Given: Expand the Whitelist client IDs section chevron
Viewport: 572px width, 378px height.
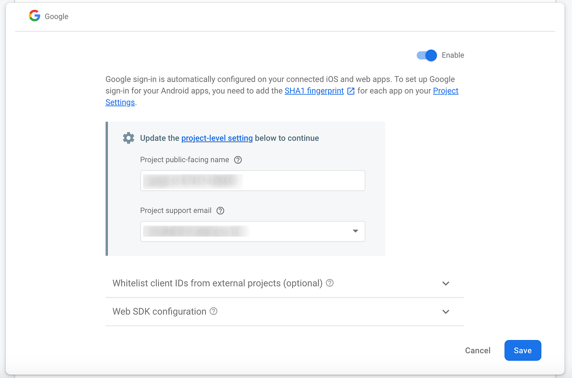Looking at the screenshot, I should point(446,283).
